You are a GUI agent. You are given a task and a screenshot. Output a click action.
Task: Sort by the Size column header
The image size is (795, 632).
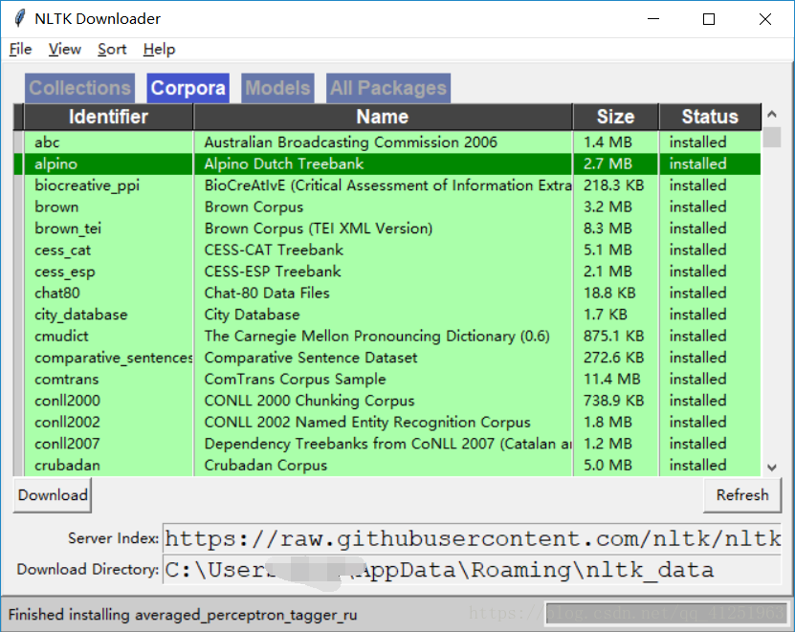pyautogui.click(x=615, y=117)
